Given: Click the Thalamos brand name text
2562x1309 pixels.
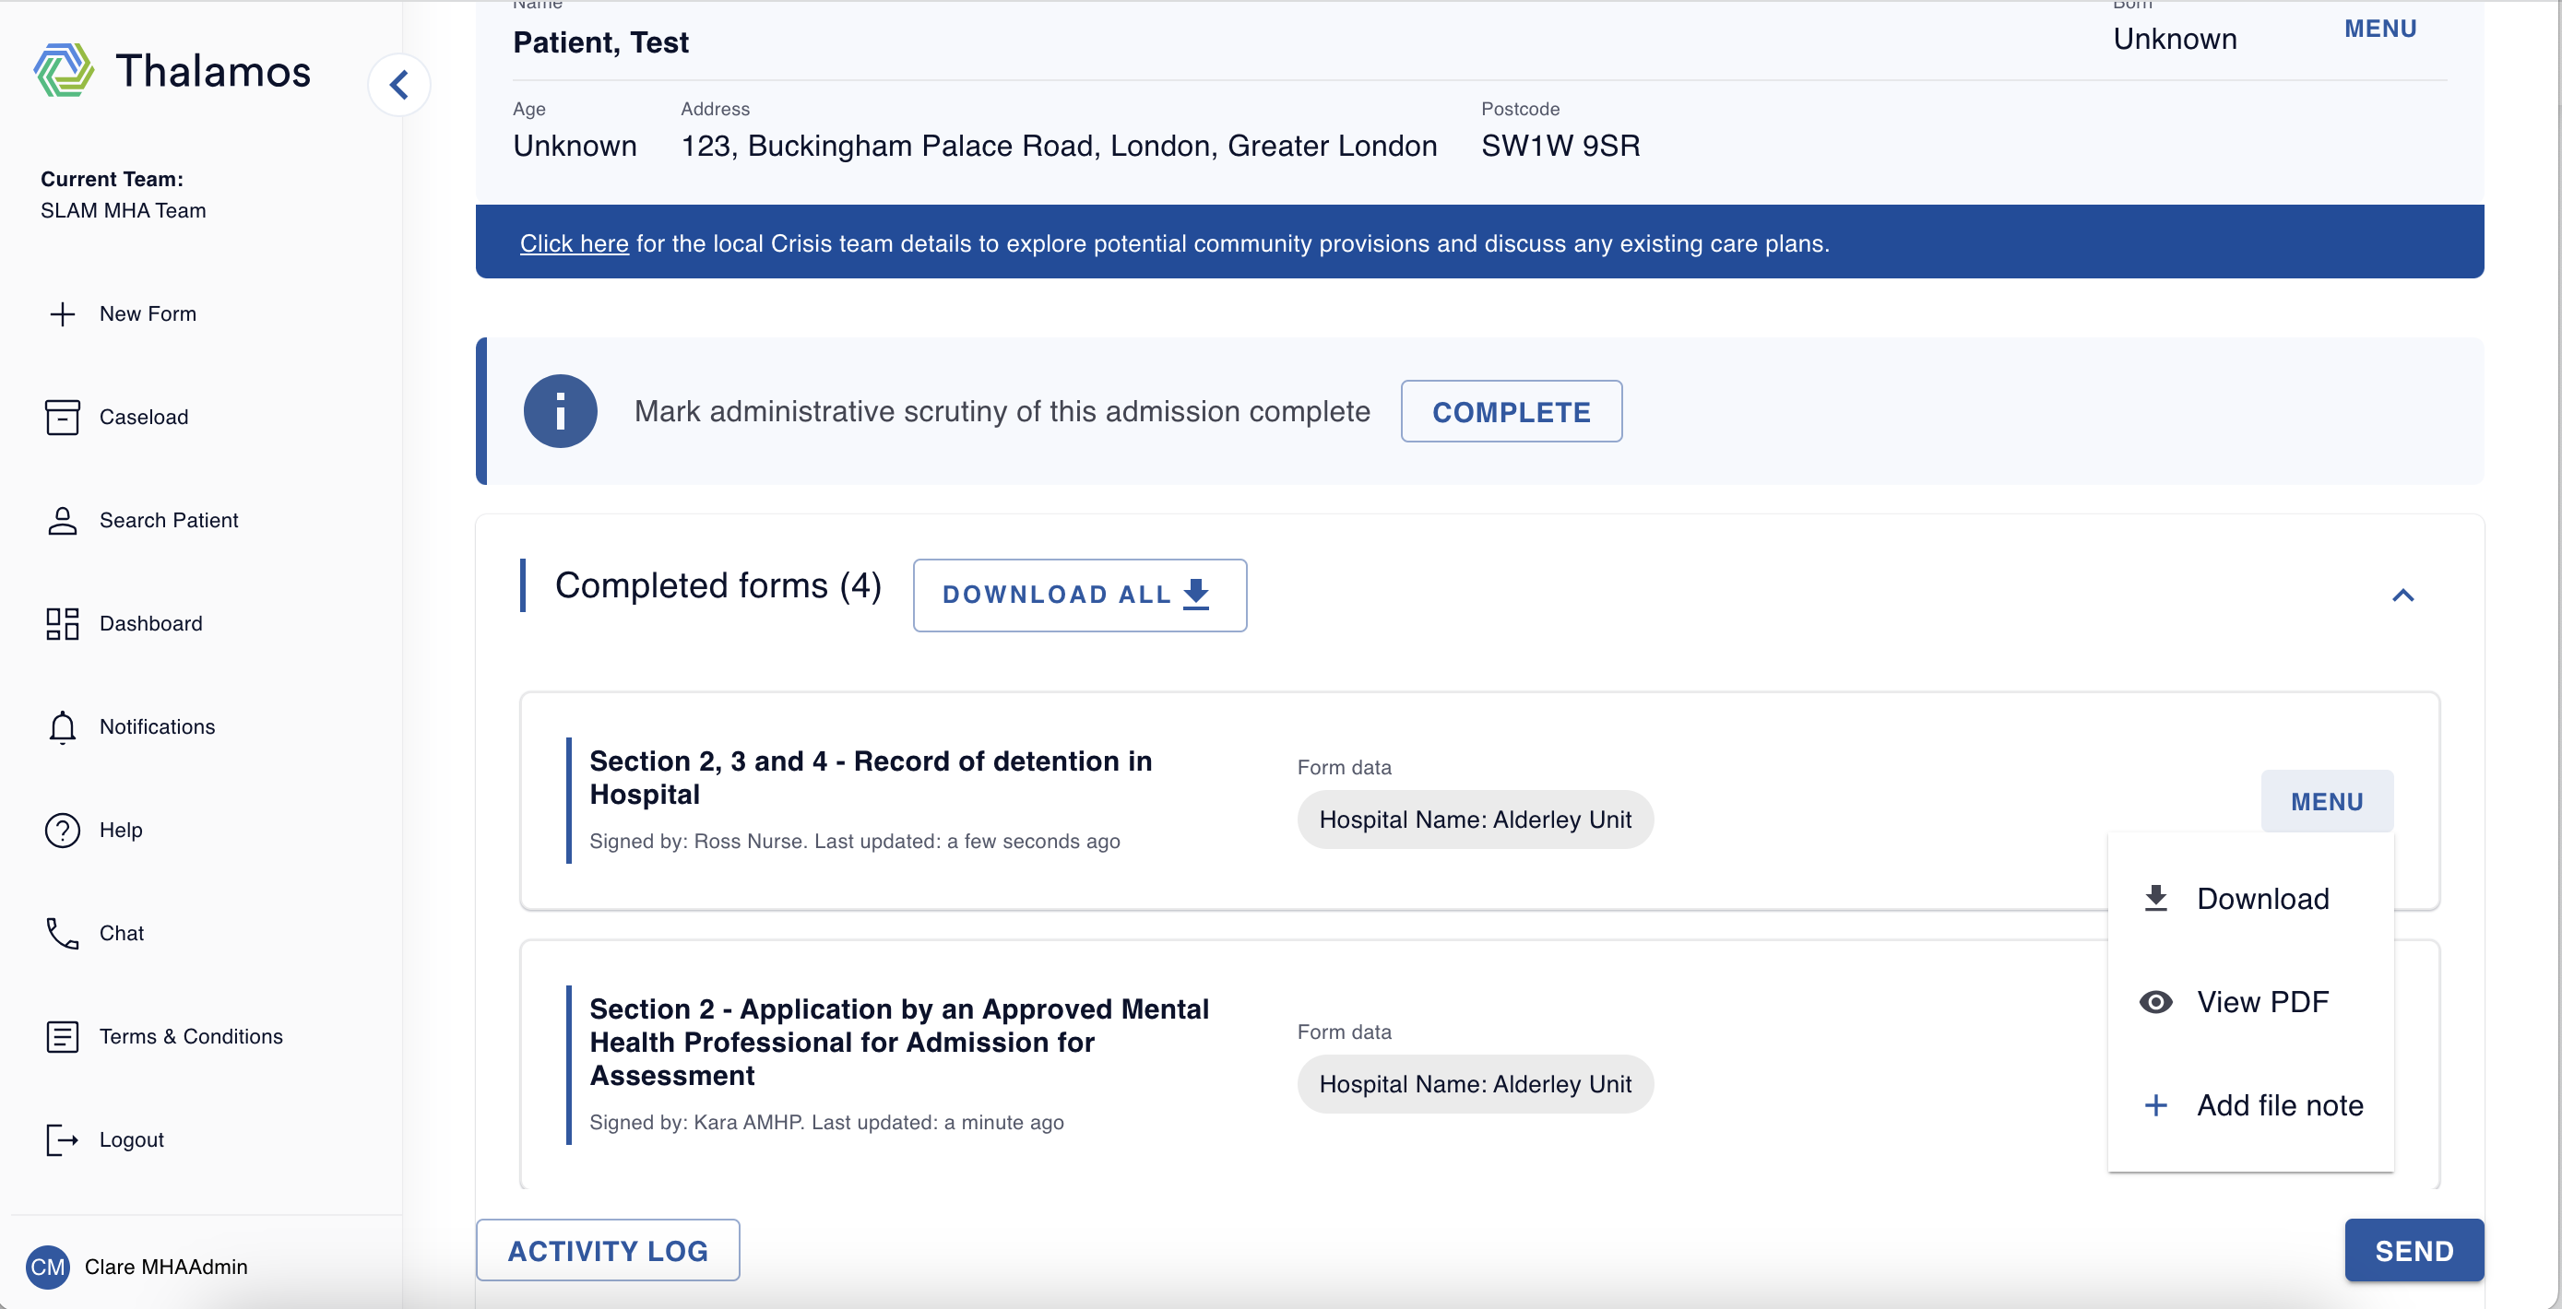Looking at the screenshot, I should coord(213,72).
